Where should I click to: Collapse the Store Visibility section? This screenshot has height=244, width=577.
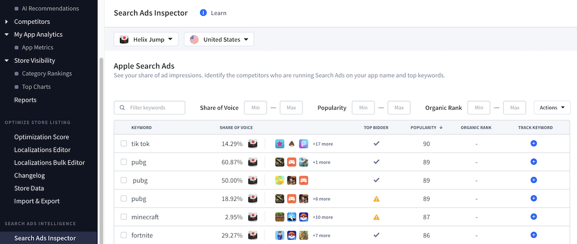click(6, 61)
